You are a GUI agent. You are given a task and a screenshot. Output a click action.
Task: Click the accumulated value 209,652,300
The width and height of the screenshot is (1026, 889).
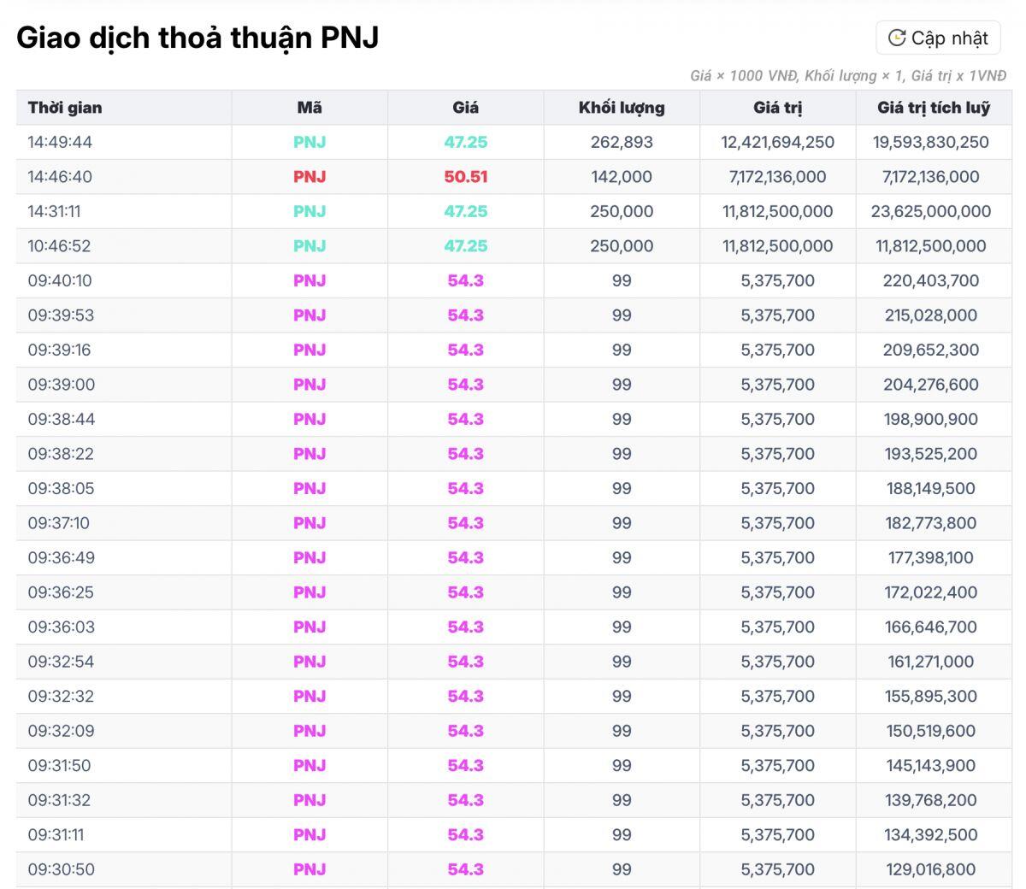click(931, 350)
